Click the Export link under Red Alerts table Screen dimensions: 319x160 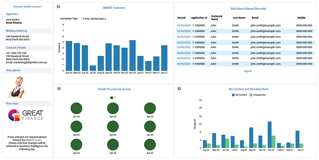click(x=248, y=71)
